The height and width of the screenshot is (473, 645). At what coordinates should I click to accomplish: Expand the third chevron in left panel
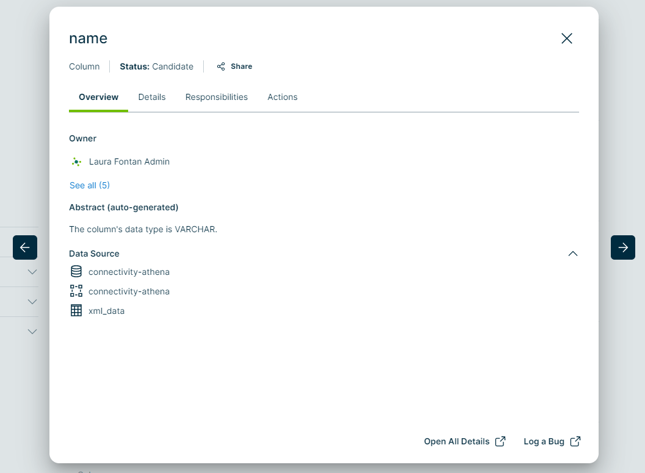32,332
